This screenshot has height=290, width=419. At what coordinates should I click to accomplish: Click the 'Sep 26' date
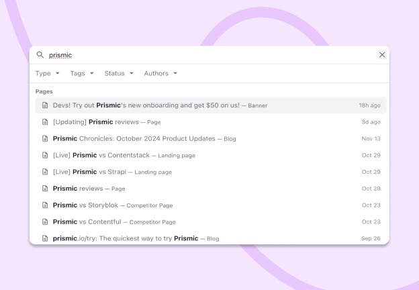tap(371, 238)
